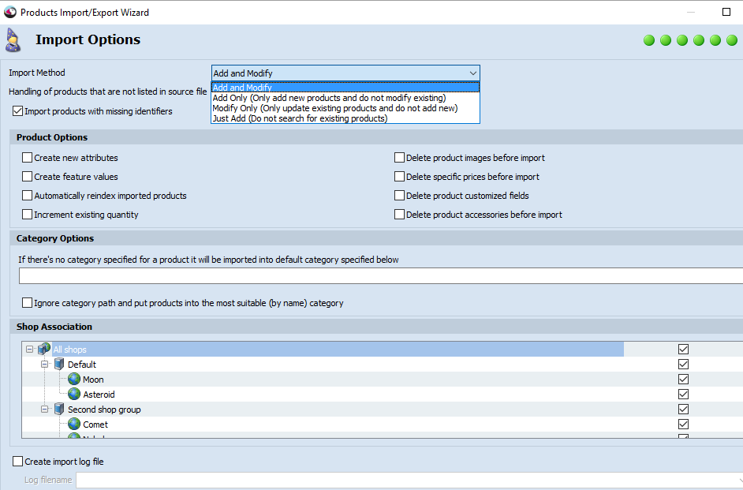The height and width of the screenshot is (490, 743).
Task: Check Delete product images before import
Action: coord(399,157)
